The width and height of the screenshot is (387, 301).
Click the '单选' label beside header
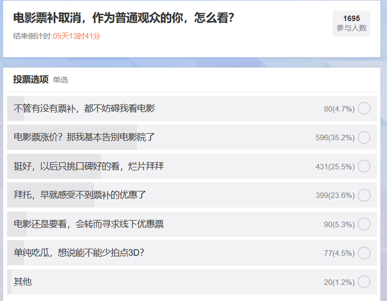60,80
